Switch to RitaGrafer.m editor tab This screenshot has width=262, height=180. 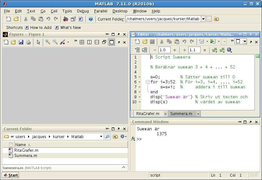pos(148,114)
